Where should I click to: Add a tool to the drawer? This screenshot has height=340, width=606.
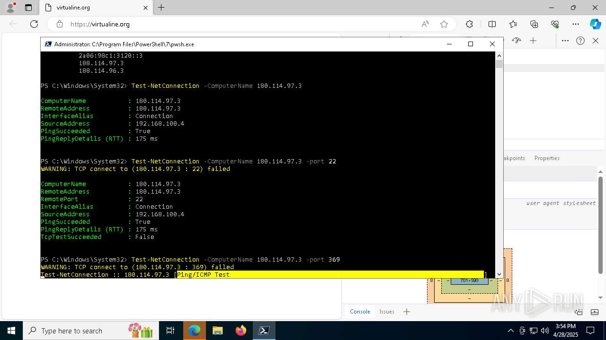[406, 312]
